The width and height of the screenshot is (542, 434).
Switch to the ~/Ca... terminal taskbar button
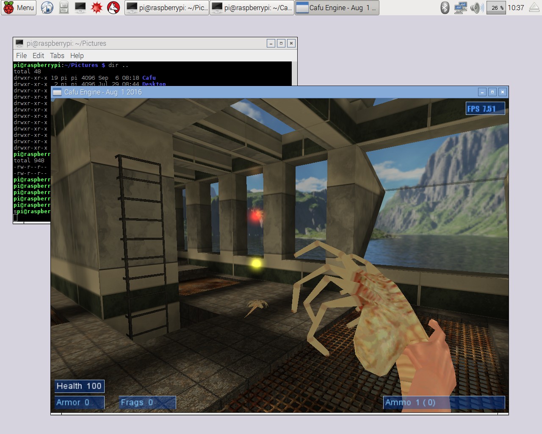252,8
